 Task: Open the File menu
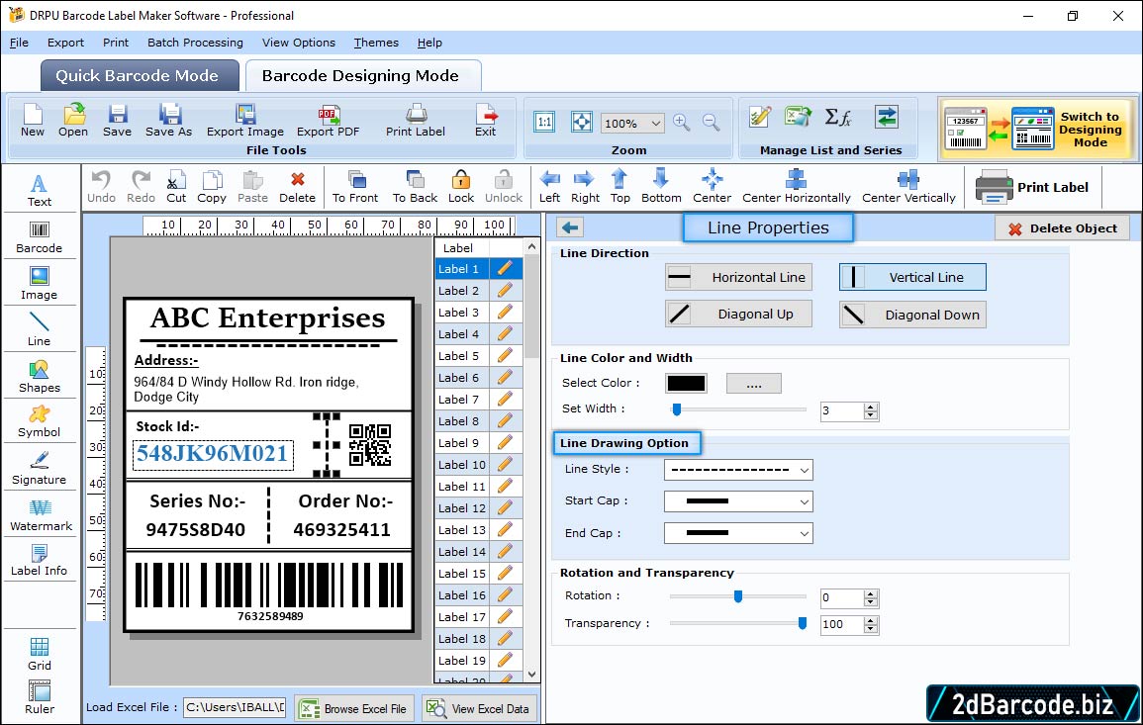click(x=19, y=43)
